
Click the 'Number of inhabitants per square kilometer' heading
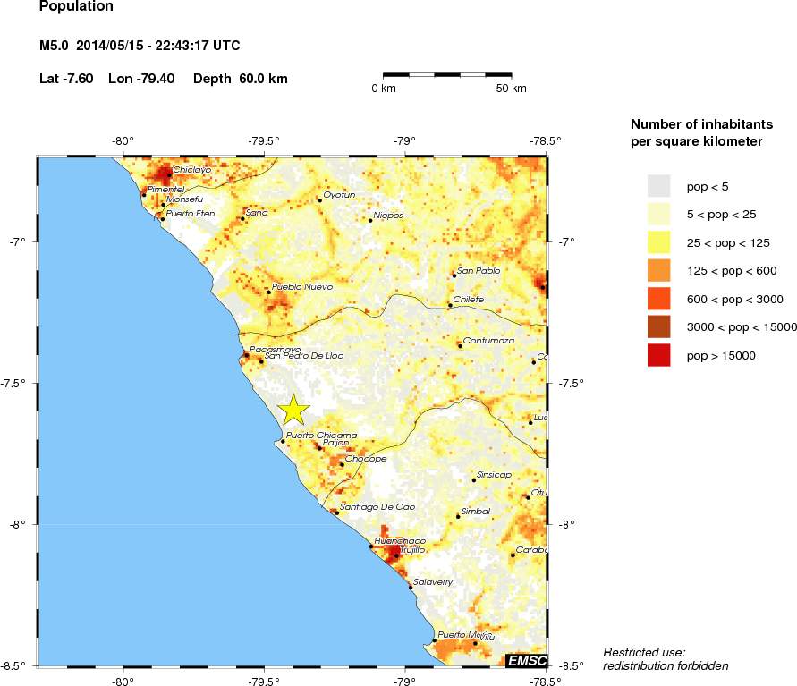point(702,132)
